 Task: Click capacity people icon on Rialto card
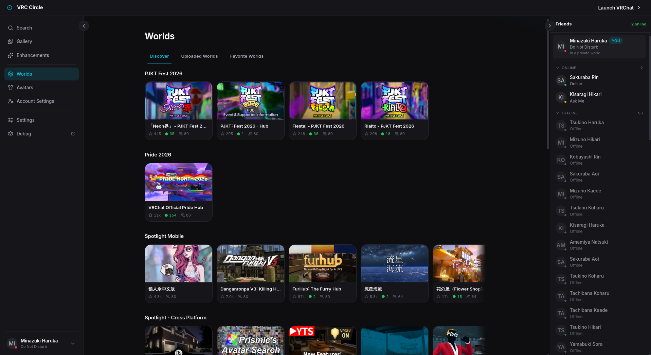click(x=397, y=134)
